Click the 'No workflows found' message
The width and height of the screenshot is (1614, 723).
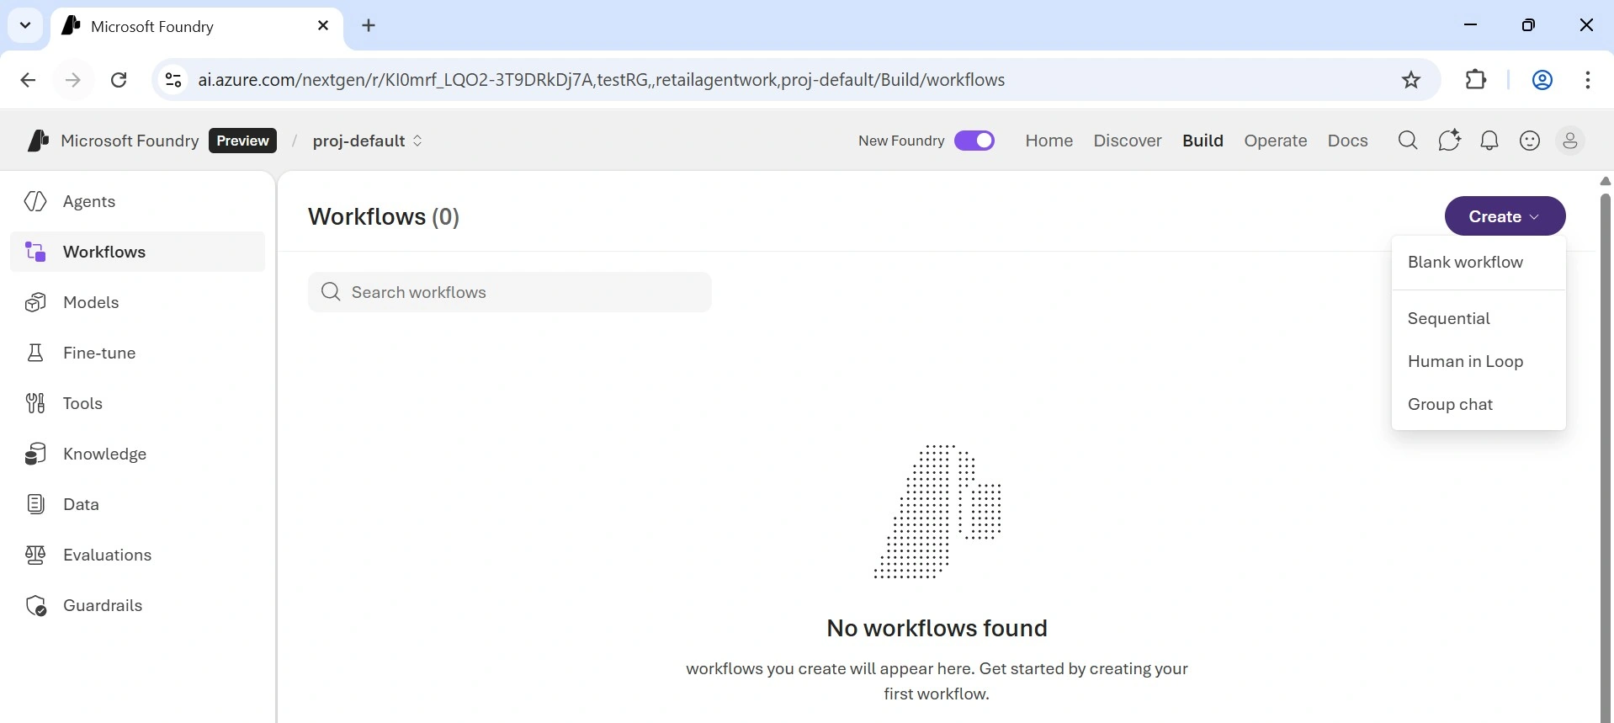[937, 628]
